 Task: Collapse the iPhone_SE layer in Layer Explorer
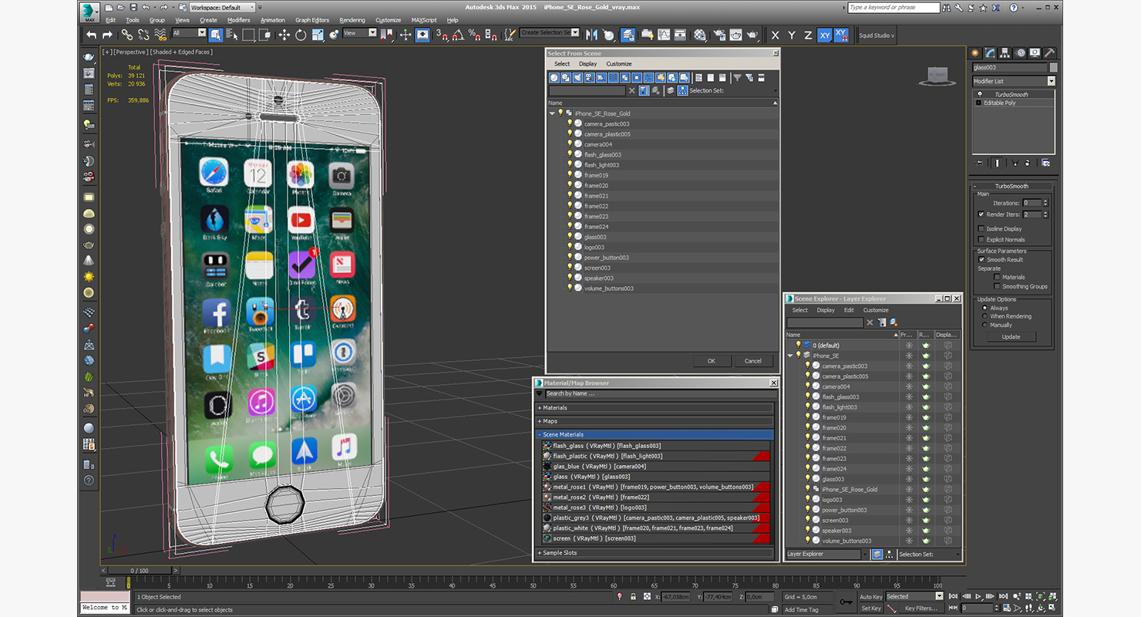tap(789, 356)
